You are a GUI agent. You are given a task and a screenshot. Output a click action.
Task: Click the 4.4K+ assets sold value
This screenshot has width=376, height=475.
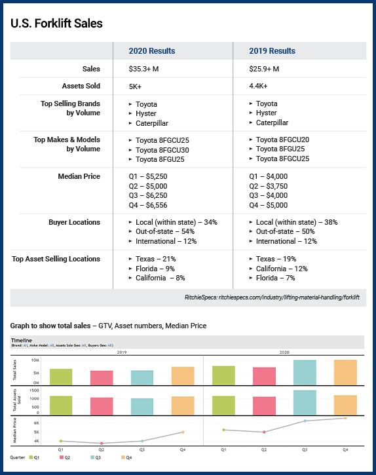[x=258, y=86]
